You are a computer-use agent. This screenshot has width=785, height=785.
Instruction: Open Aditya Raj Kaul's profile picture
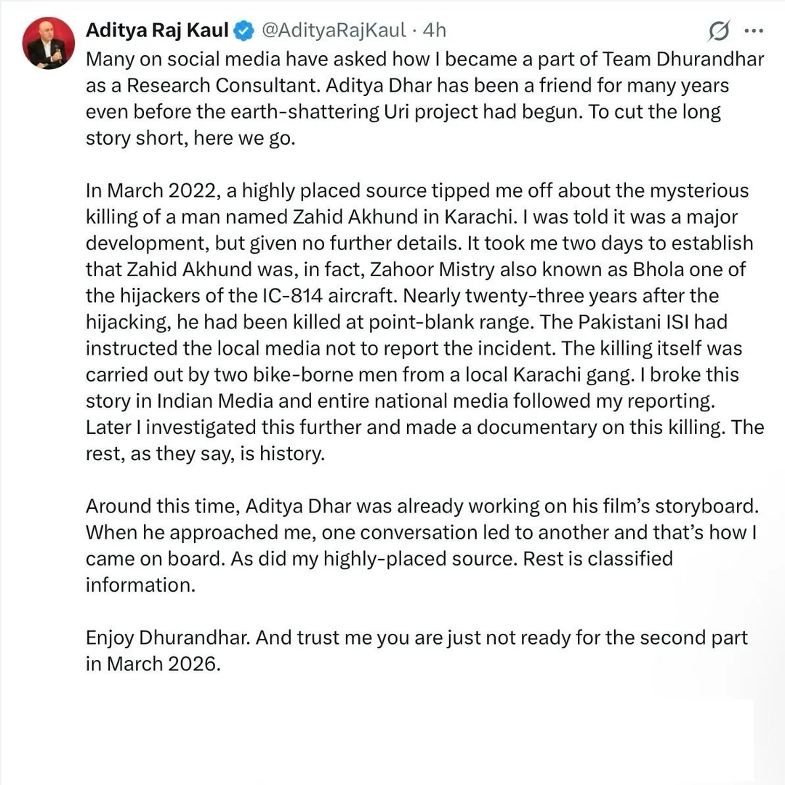click(x=49, y=43)
